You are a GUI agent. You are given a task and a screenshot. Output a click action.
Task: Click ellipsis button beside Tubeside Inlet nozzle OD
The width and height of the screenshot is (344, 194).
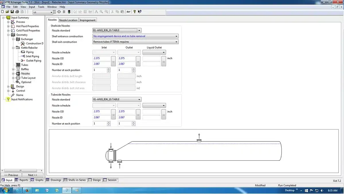pos(114,115)
